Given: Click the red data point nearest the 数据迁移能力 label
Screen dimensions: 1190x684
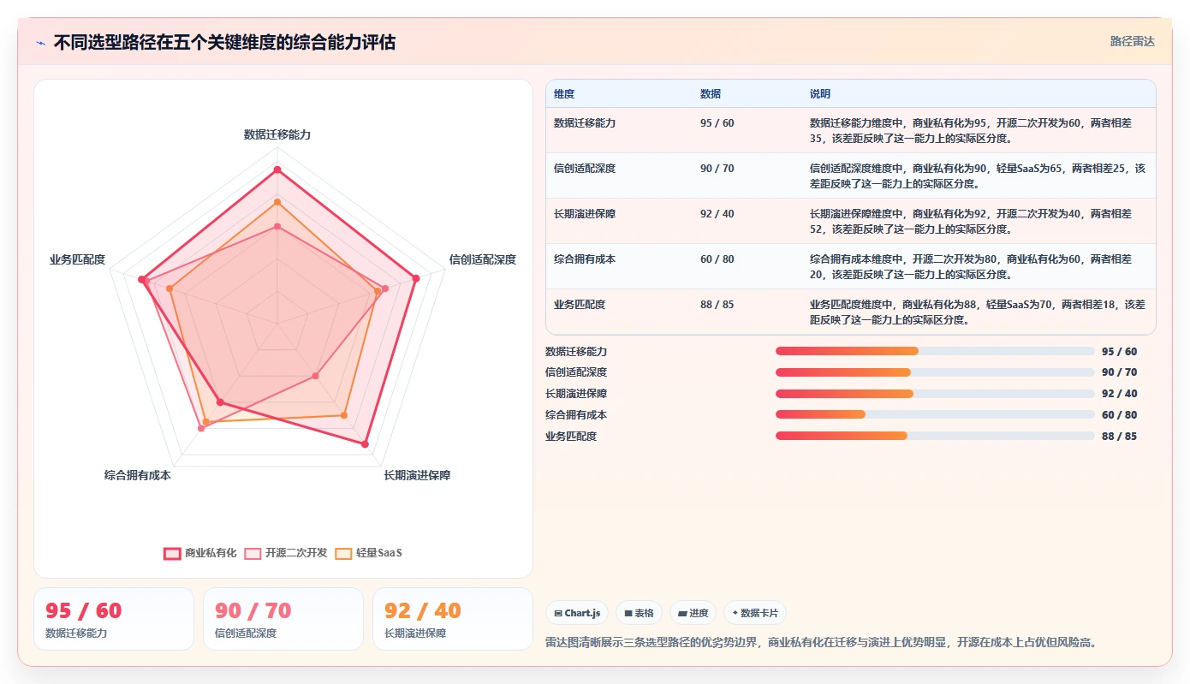Looking at the screenshot, I should [x=277, y=170].
